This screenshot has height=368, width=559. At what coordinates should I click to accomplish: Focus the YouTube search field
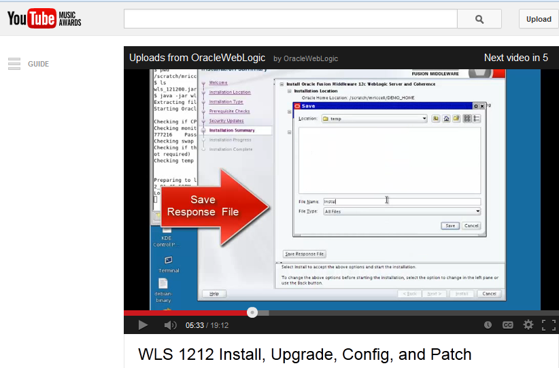tap(290, 19)
